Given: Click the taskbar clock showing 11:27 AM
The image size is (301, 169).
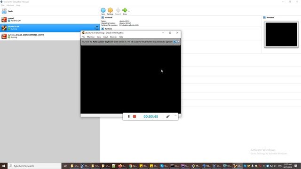Looking at the screenshot, I should (287, 166).
